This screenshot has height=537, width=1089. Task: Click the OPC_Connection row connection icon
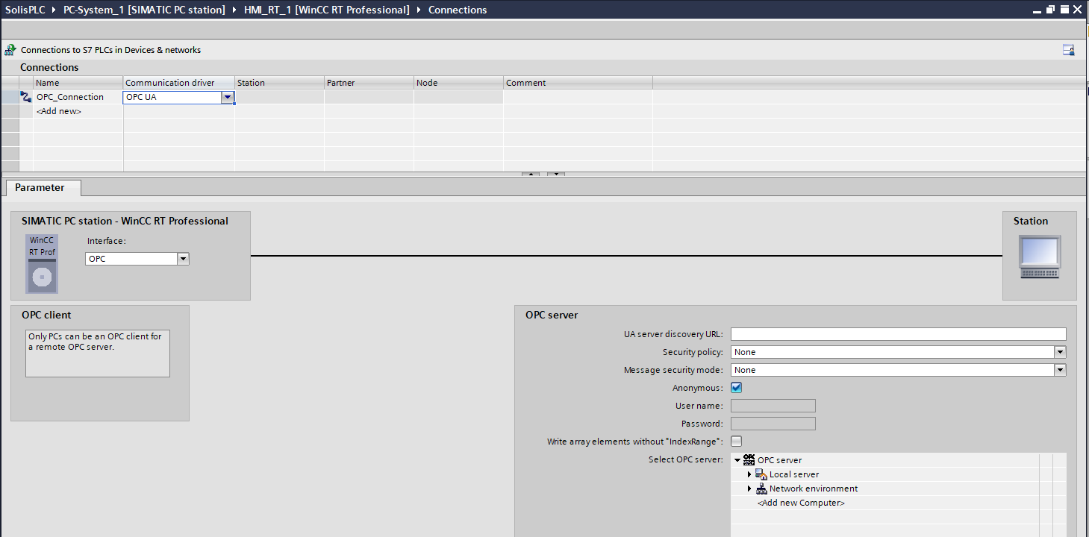[26, 97]
